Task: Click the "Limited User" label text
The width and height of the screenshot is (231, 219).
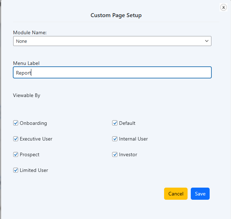Action: (x=34, y=170)
